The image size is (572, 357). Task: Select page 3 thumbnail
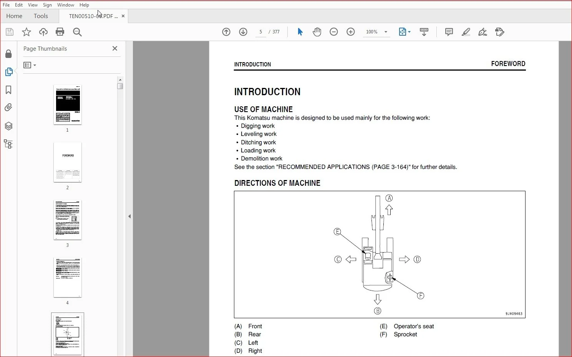point(68,220)
